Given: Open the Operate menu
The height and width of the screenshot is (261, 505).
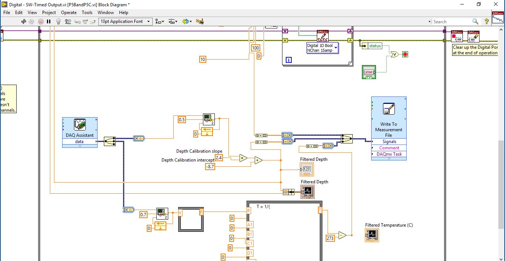Looking at the screenshot, I should 69,12.
